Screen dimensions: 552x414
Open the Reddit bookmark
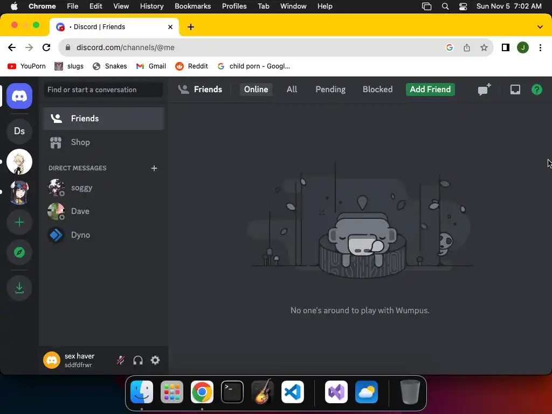click(191, 66)
